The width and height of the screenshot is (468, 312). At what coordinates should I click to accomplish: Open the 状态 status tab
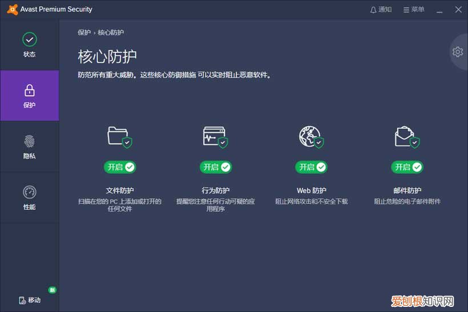29,44
